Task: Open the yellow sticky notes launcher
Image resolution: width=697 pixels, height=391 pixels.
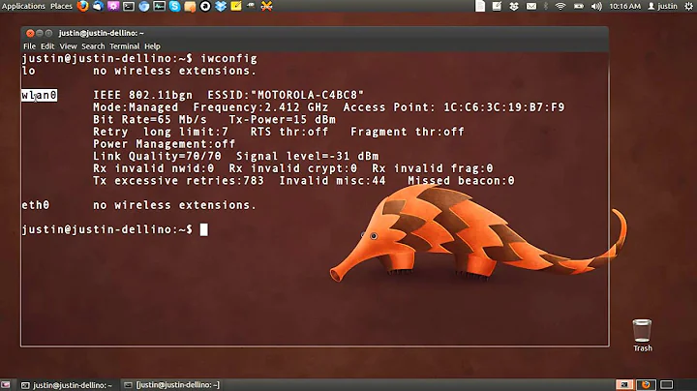Action: [x=236, y=6]
